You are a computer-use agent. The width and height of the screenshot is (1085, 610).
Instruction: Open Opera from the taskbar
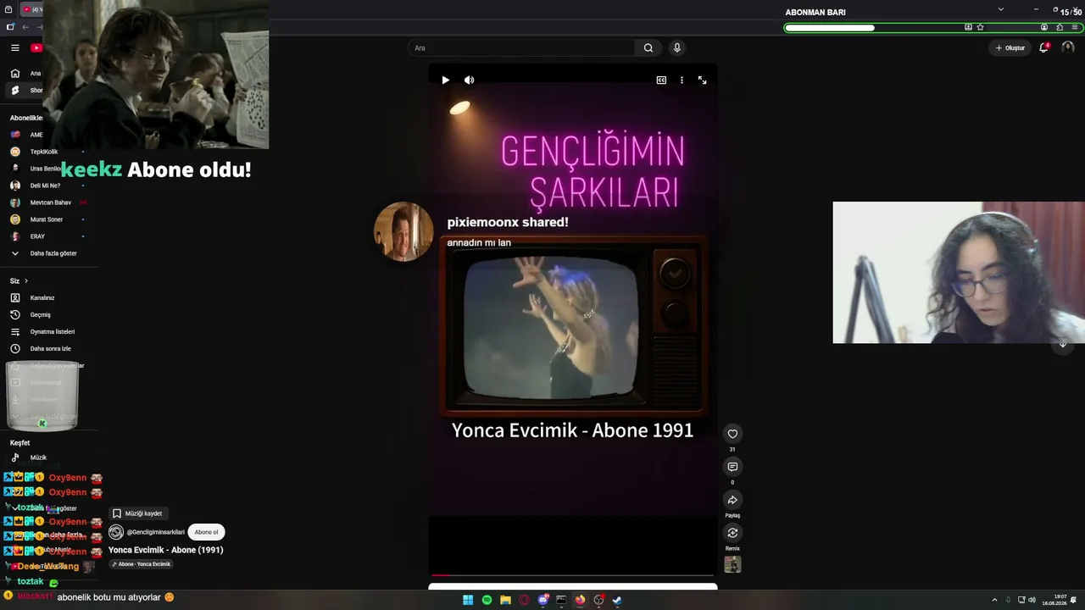click(x=524, y=600)
